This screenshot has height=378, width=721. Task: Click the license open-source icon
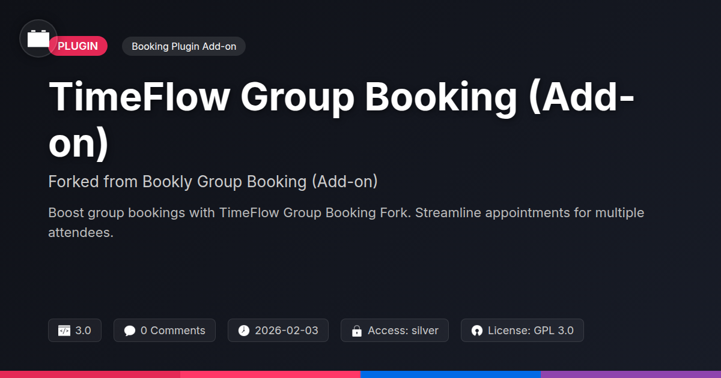point(477,331)
